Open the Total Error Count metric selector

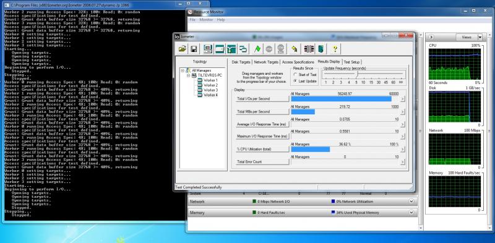coord(262,161)
